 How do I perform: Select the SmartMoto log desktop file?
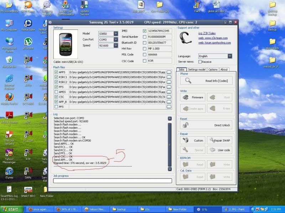(9, 193)
